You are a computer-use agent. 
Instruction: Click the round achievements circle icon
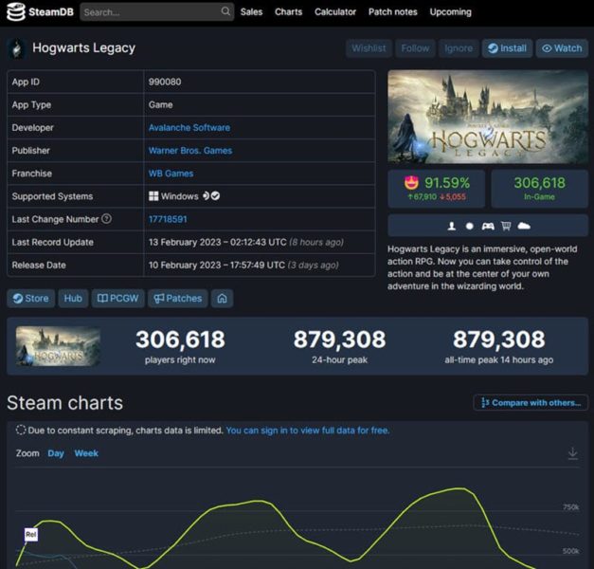(x=469, y=226)
